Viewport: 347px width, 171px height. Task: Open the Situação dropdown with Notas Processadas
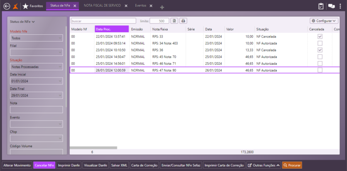37,67
